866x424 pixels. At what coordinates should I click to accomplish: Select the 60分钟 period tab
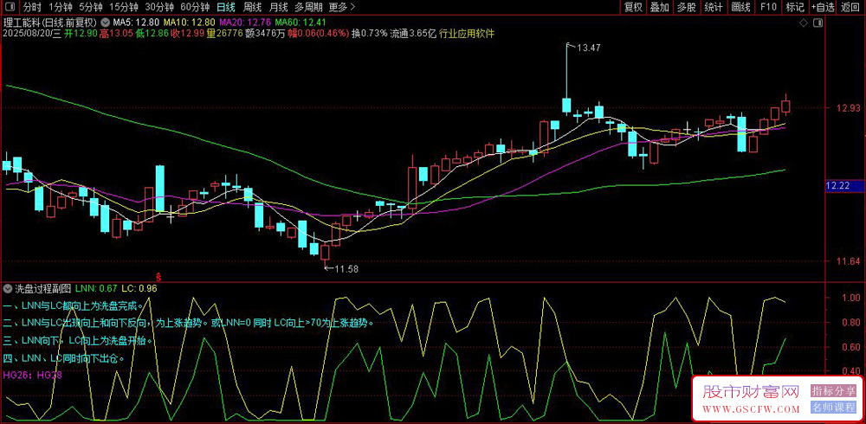point(195,7)
